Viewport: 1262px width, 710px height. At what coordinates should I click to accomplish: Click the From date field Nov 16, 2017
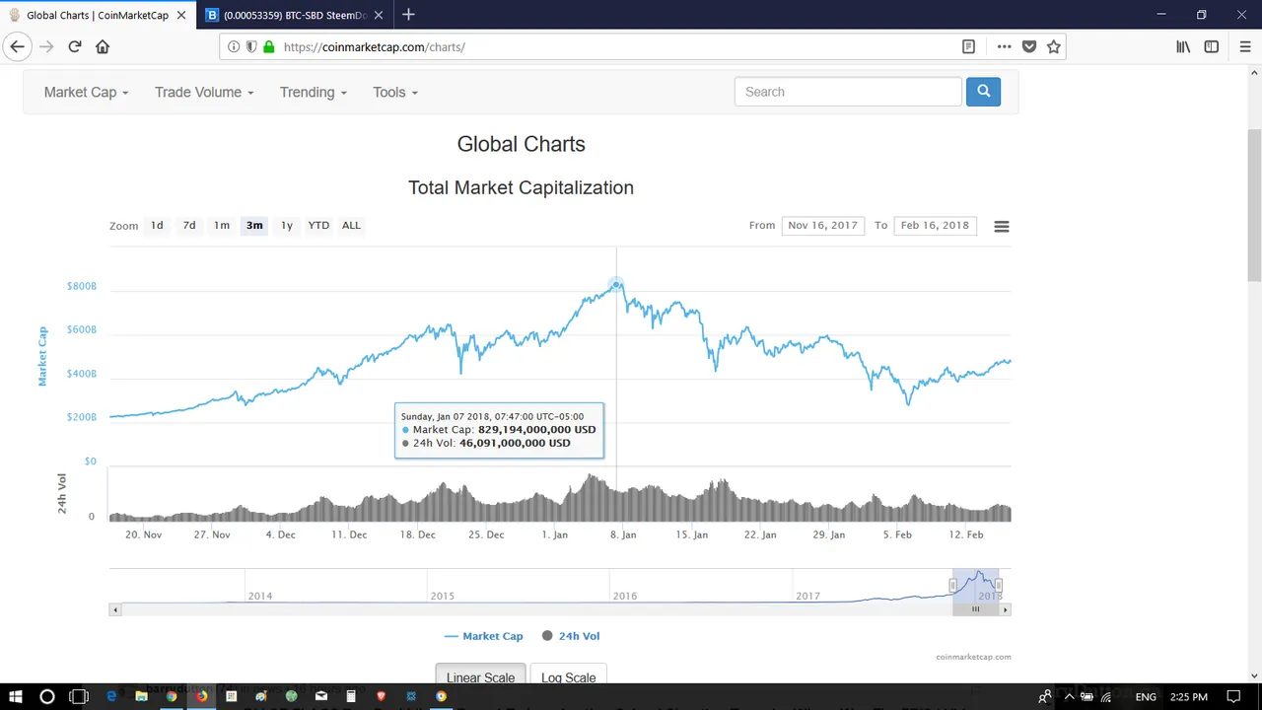click(x=822, y=225)
